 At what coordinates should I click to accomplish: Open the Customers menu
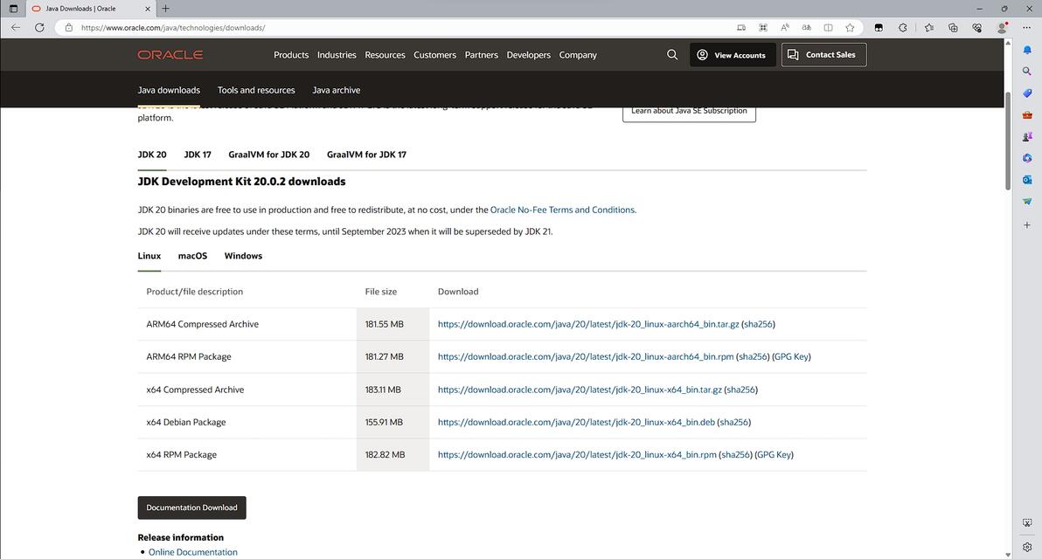coord(434,54)
